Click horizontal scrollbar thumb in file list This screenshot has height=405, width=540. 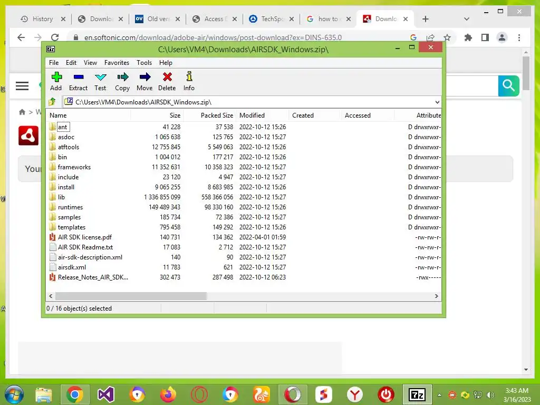[131, 296]
